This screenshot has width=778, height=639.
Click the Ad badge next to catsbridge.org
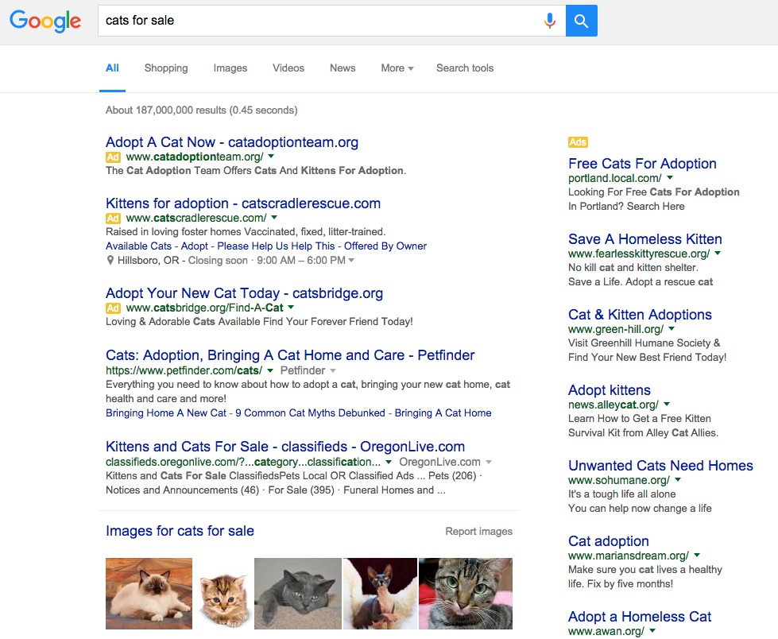113,308
